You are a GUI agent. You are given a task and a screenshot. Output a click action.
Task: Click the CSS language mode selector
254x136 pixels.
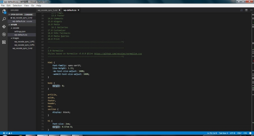point(245,133)
